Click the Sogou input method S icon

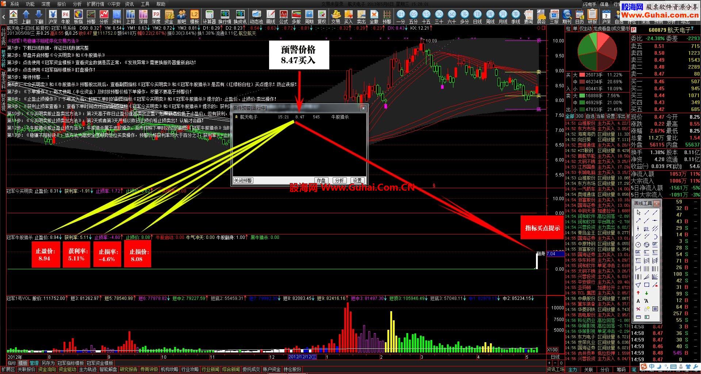643,367
